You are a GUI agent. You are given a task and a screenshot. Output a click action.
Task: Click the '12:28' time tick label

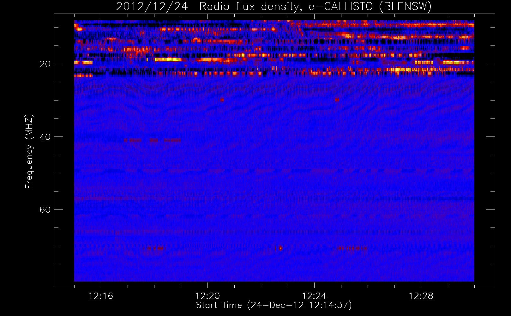tap(421, 296)
